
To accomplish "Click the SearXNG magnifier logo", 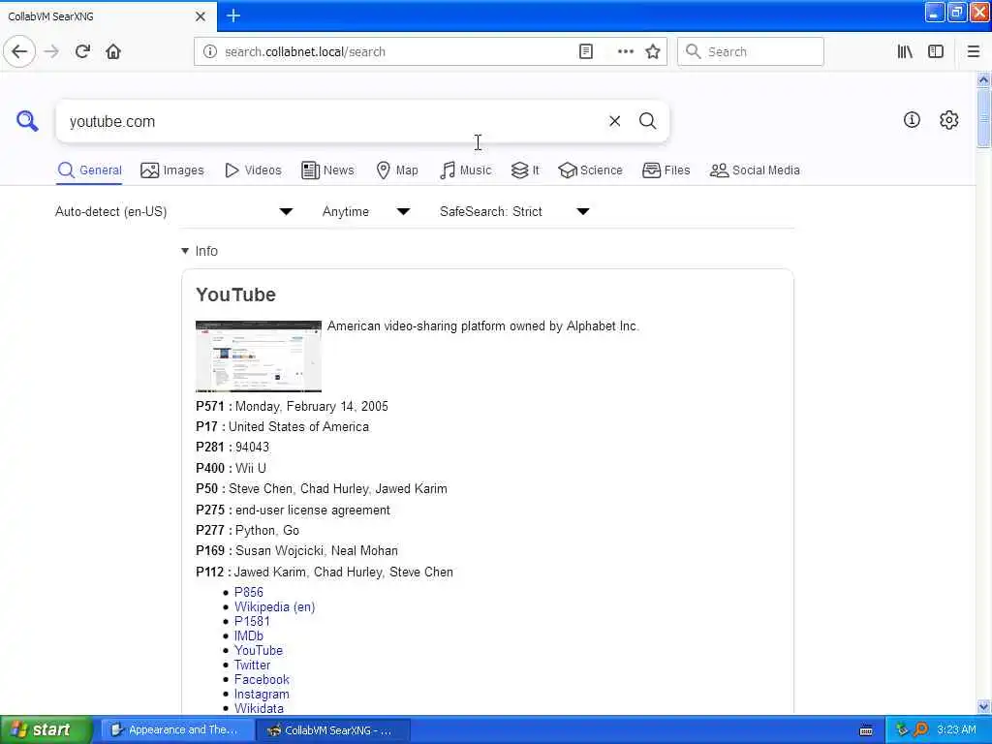I will click(x=27, y=120).
